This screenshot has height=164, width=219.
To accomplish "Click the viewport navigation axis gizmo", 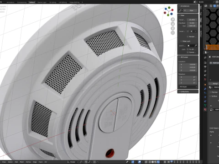I will pyautogui.click(x=169, y=11).
